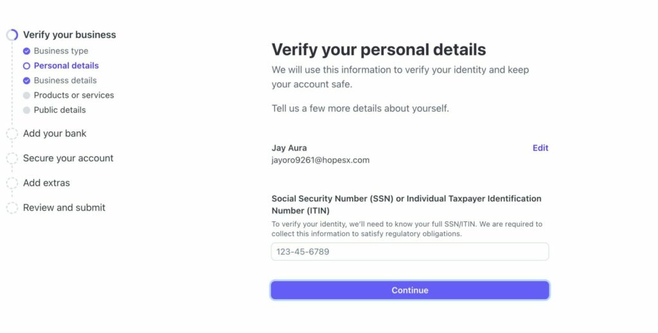The image size is (658, 333).
Task: Click the Edit link next to Jay Aura
Action: [540, 148]
